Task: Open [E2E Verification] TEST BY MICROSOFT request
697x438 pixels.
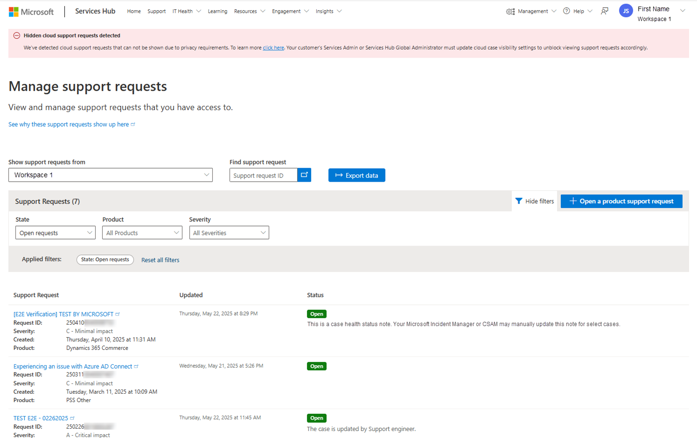Action: tap(63, 314)
